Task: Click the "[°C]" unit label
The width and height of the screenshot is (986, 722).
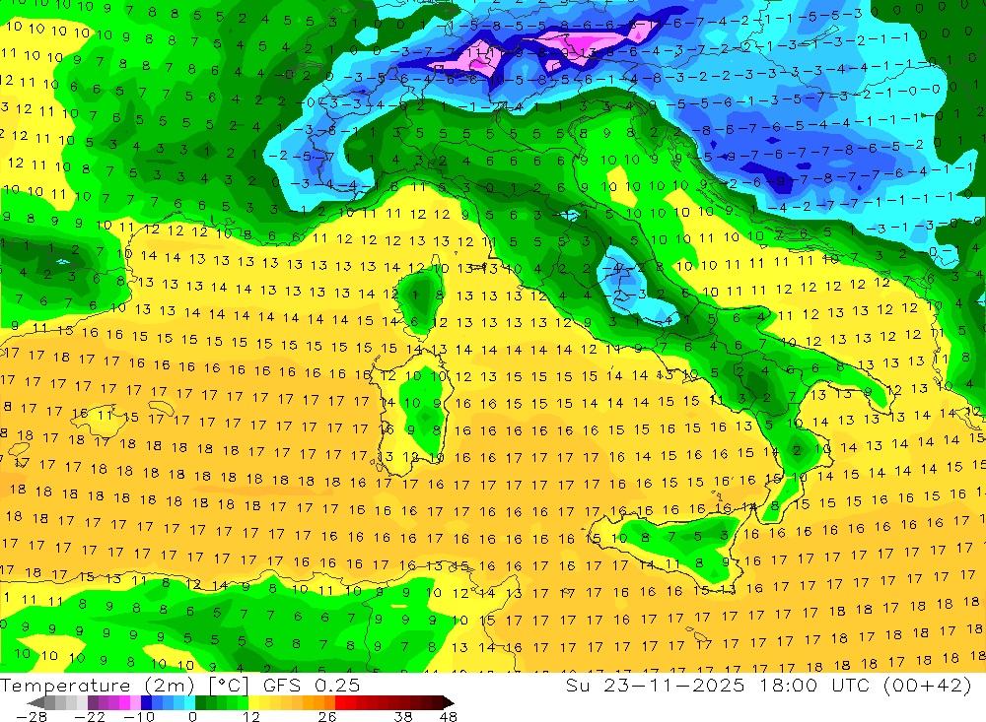Action: (229, 686)
